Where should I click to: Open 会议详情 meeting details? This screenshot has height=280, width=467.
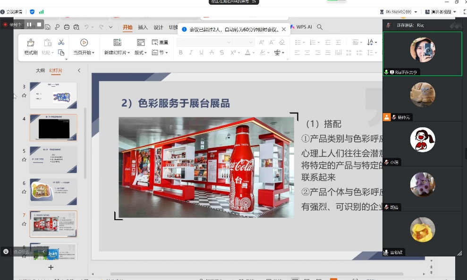[x=12, y=12]
